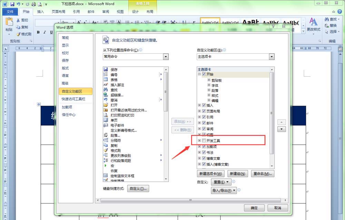Uncheck the 加载项 tab checkbox

click(x=204, y=146)
